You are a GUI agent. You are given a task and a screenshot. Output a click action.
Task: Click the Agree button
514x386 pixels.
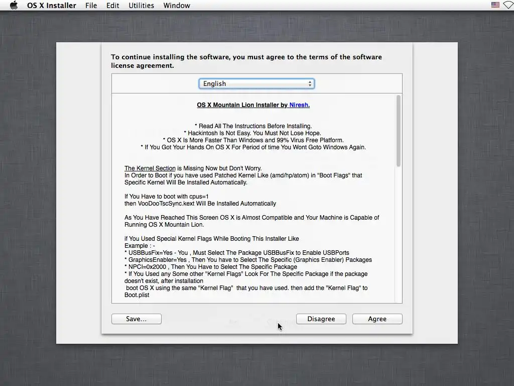pyautogui.click(x=377, y=319)
